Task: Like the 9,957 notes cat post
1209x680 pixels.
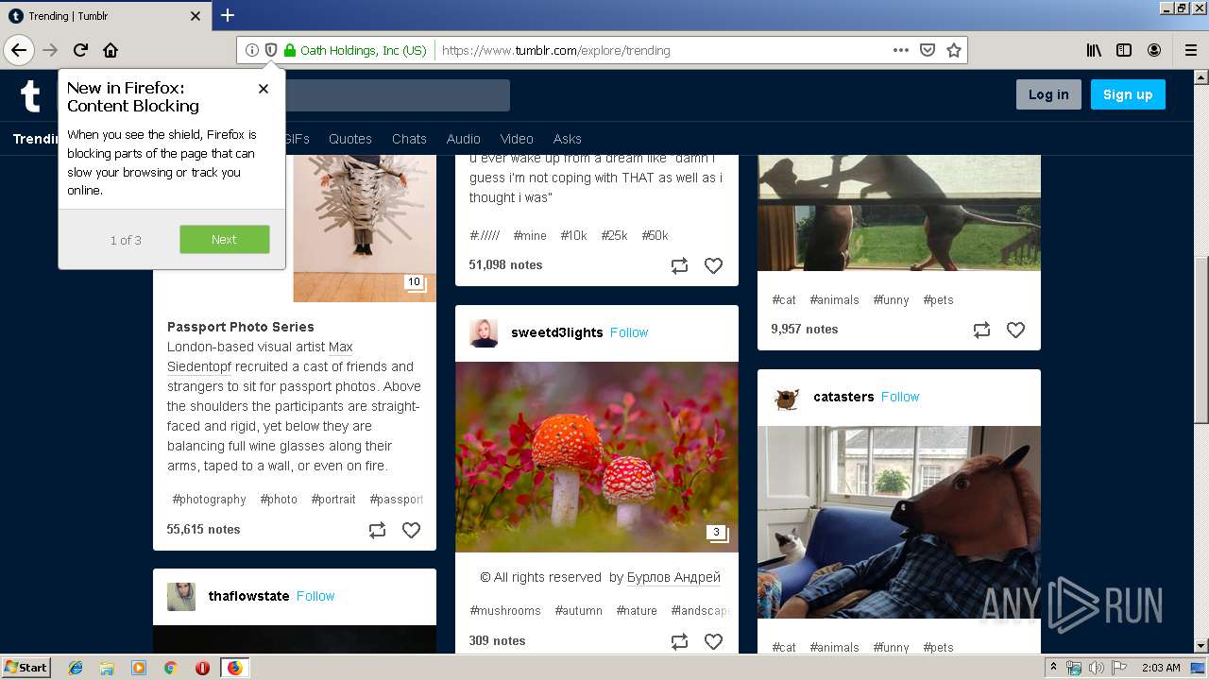Action: click(1015, 331)
